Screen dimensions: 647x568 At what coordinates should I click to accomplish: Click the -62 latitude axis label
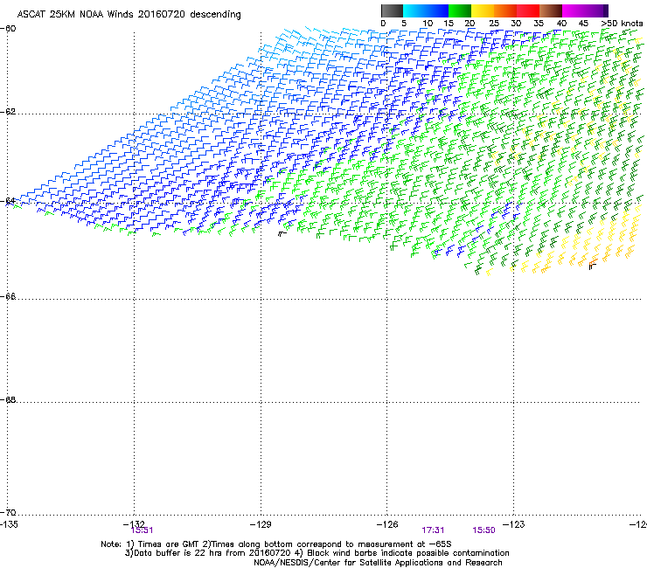[8, 112]
